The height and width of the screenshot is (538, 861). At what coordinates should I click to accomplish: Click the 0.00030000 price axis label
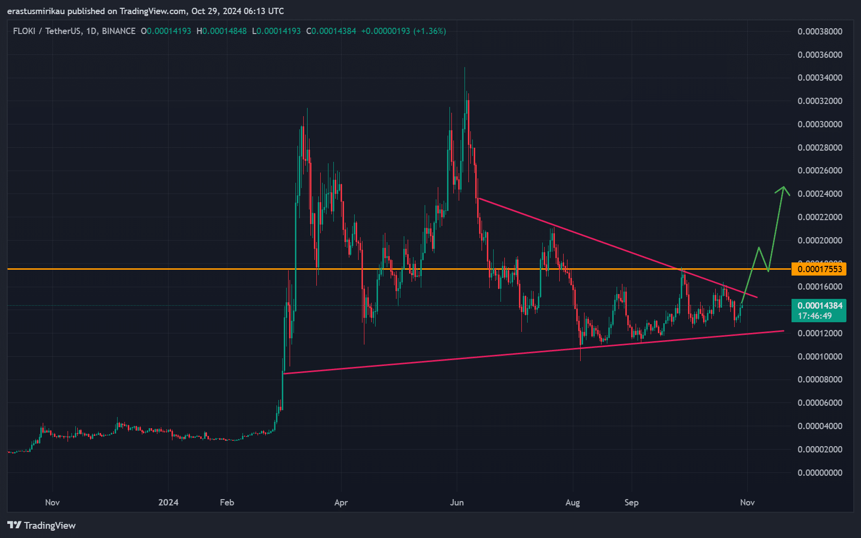[x=820, y=124]
